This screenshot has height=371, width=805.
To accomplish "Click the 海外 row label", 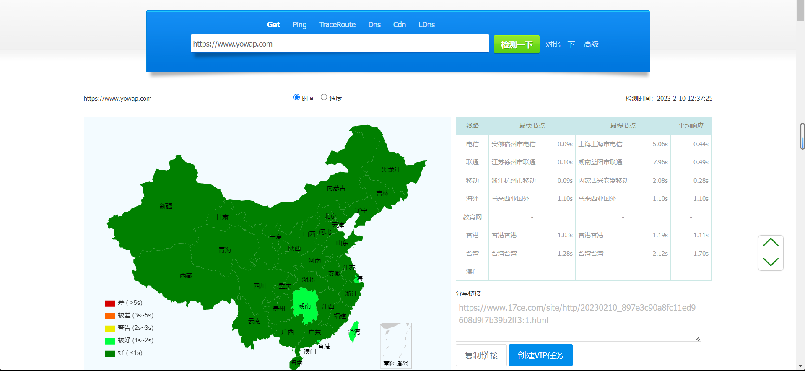I will (x=472, y=199).
